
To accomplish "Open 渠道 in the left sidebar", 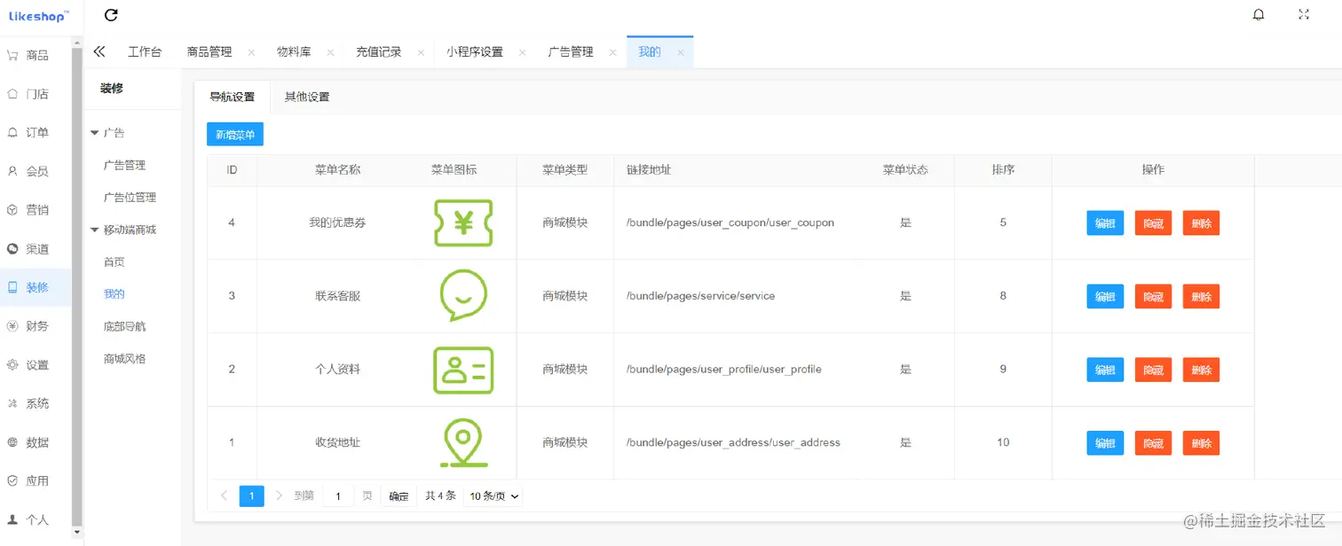I will 36,249.
